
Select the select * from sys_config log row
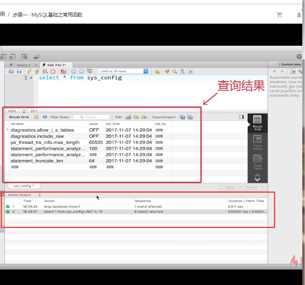[x=136, y=212]
